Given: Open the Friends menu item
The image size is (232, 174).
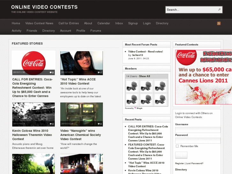Looking at the screenshot, I should click(x=32, y=31).
